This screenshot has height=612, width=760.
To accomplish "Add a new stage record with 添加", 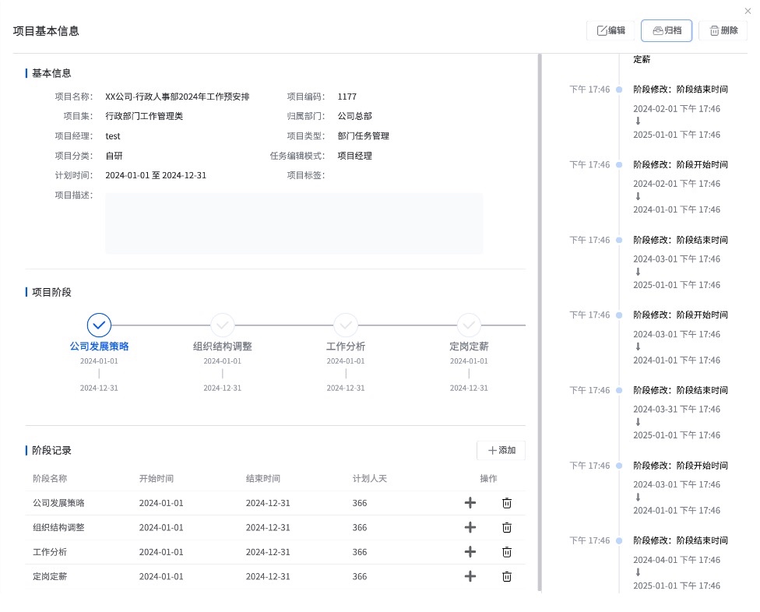I will coord(501,450).
